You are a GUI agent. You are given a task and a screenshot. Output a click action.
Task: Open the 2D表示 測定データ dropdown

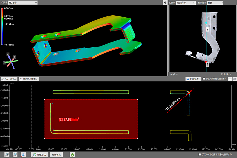186,2
